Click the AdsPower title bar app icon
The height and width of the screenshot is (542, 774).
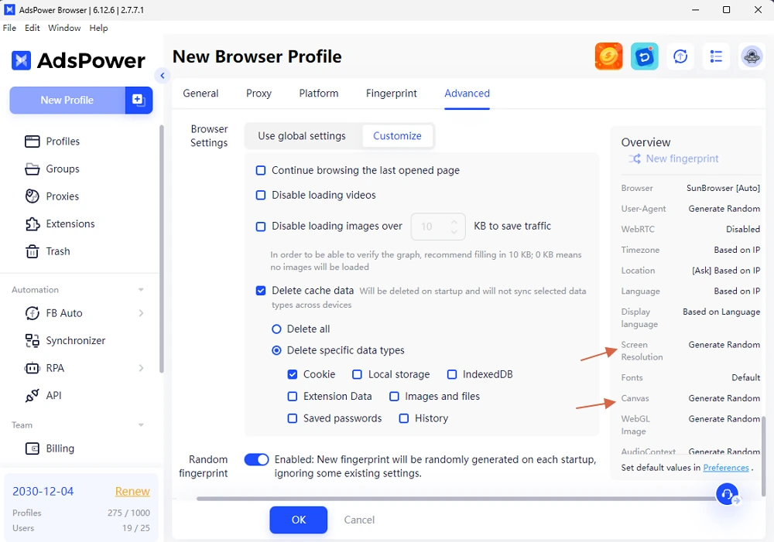coord(9,10)
